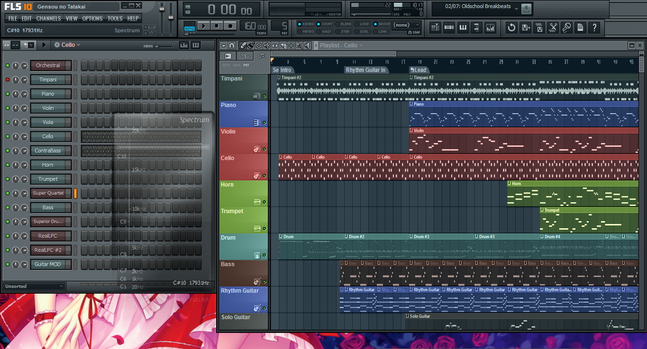647x349 pixels.
Task: Open the TOOLS menu
Action: tap(115, 18)
